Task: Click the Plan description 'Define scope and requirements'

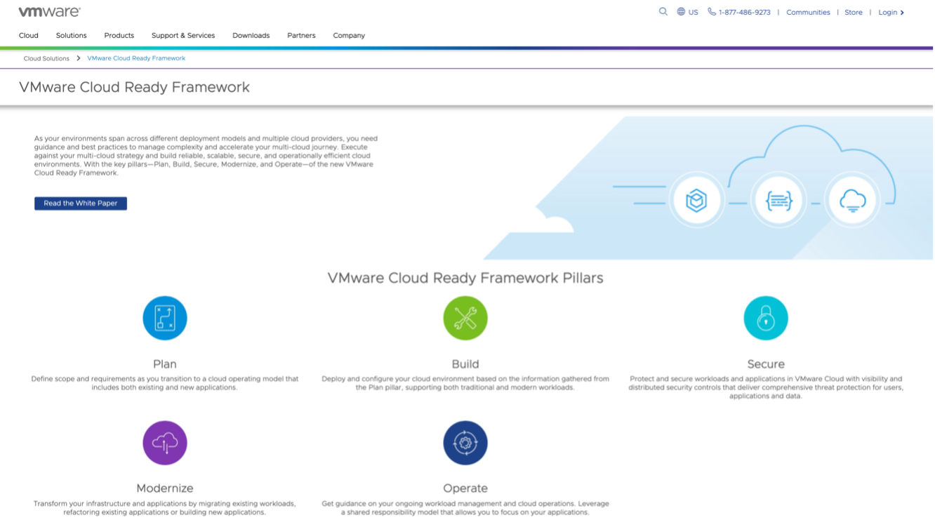Action: [x=165, y=383]
